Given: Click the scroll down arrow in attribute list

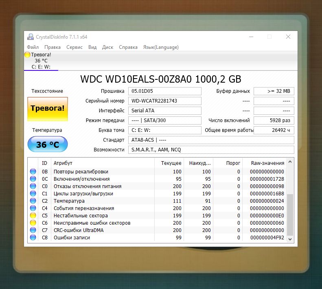Looking at the screenshot, I should coord(290,239).
